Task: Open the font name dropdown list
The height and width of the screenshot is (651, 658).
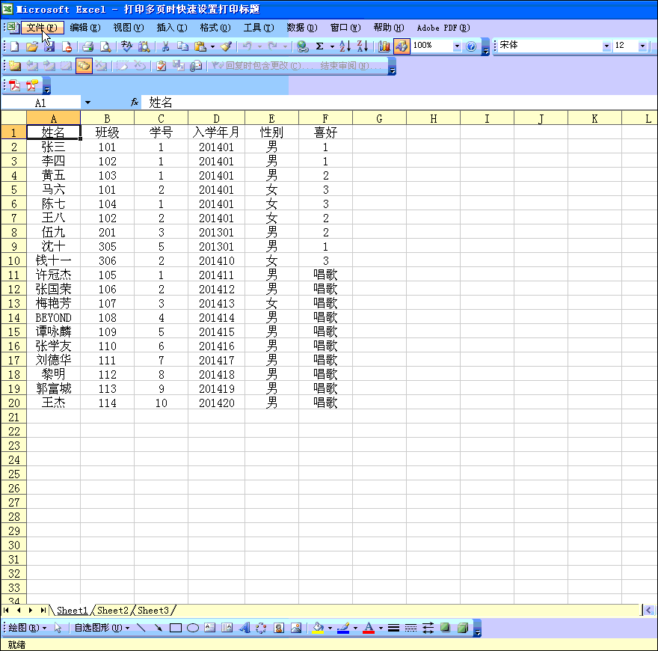Action: pos(606,46)
